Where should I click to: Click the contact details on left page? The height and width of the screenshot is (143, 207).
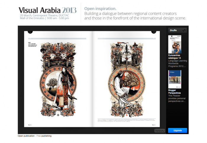32,44
